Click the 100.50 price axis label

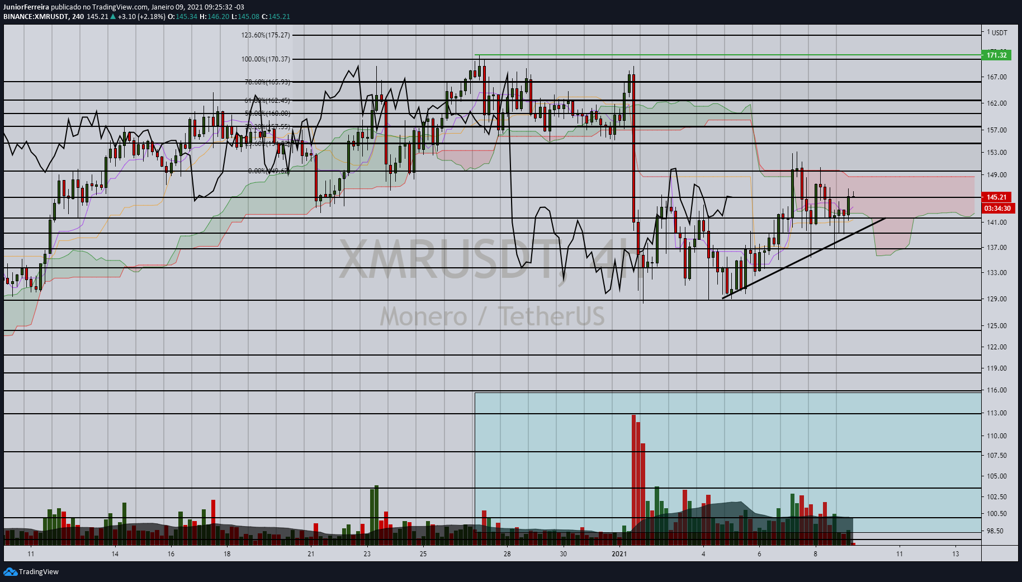pos(997,514)
